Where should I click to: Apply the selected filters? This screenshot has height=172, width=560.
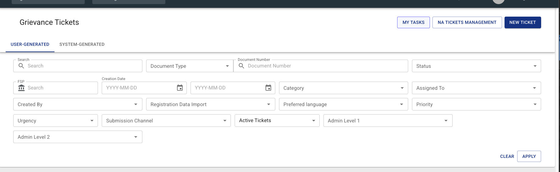[x=529, y=156]
